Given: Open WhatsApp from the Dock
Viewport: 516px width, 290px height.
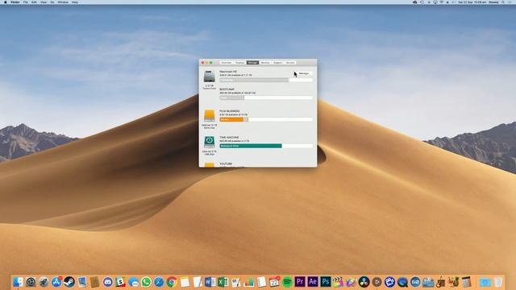Looking at the screenshot, I should [146, 282].
